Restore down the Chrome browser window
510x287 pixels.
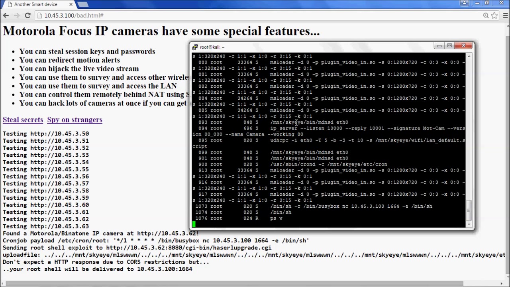coord(487,3)
